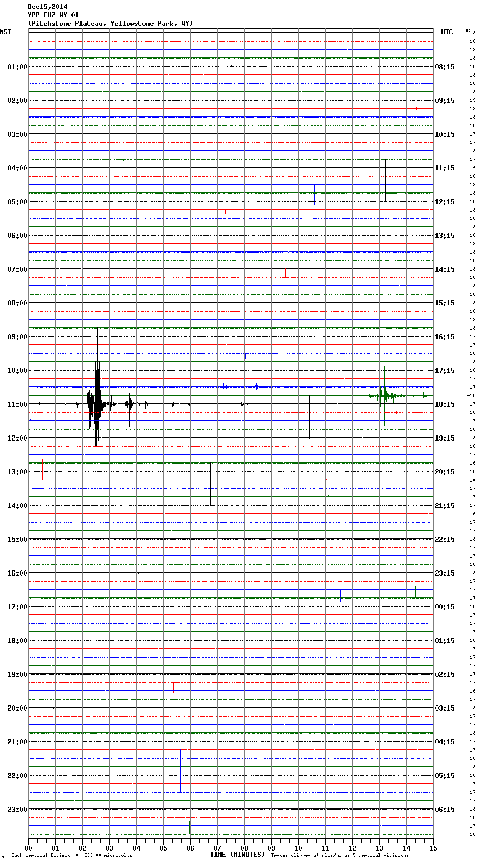This screenshot has width=478, height=863.
Task: Click the blue vertical spike near the 22:00 trace
Action: tap(180, 771)
